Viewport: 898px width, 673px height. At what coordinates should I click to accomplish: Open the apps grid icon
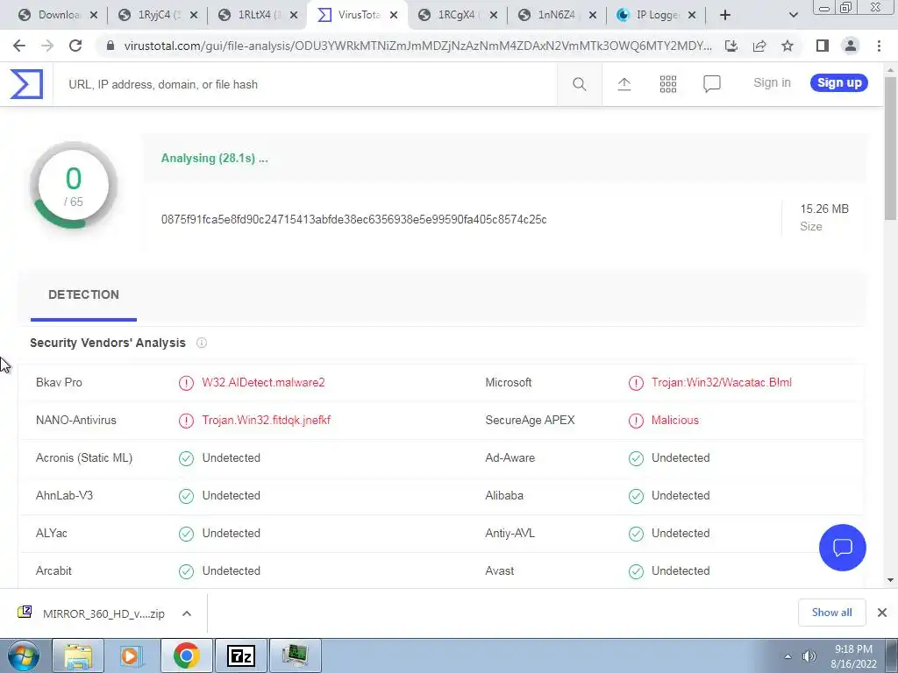667,84
